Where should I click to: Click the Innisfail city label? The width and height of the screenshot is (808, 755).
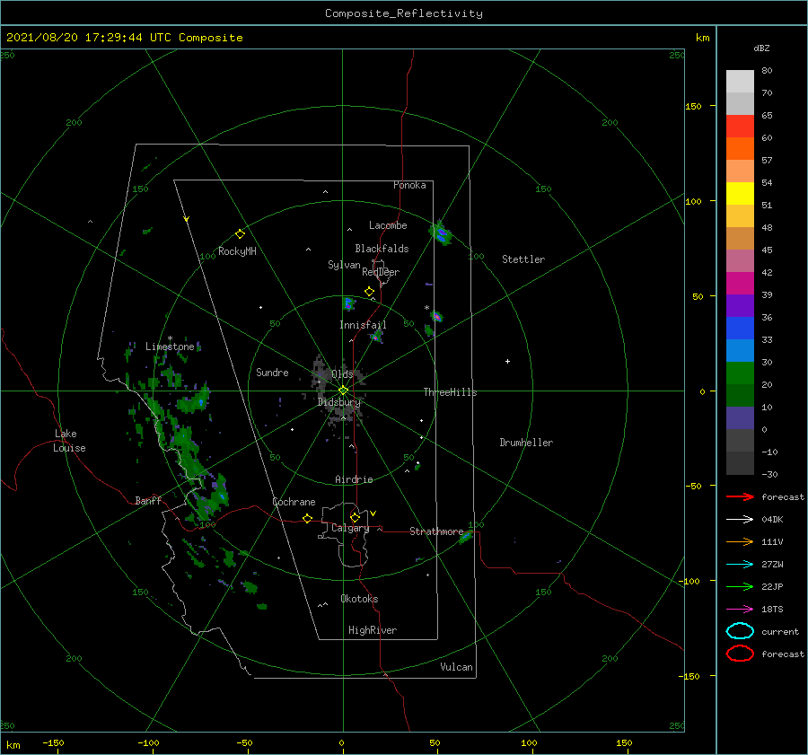(x=363, y=325)
